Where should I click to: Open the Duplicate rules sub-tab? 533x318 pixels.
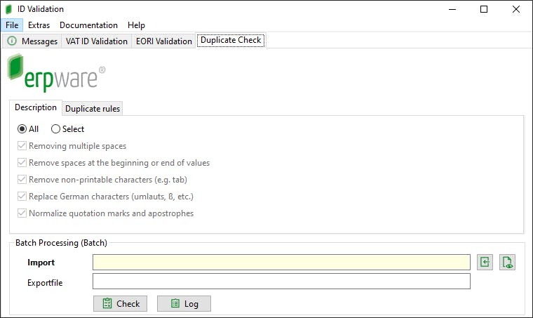93,109
